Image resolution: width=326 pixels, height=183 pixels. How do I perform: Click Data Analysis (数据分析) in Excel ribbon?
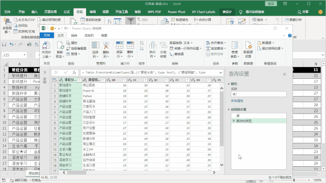[293, 19]
